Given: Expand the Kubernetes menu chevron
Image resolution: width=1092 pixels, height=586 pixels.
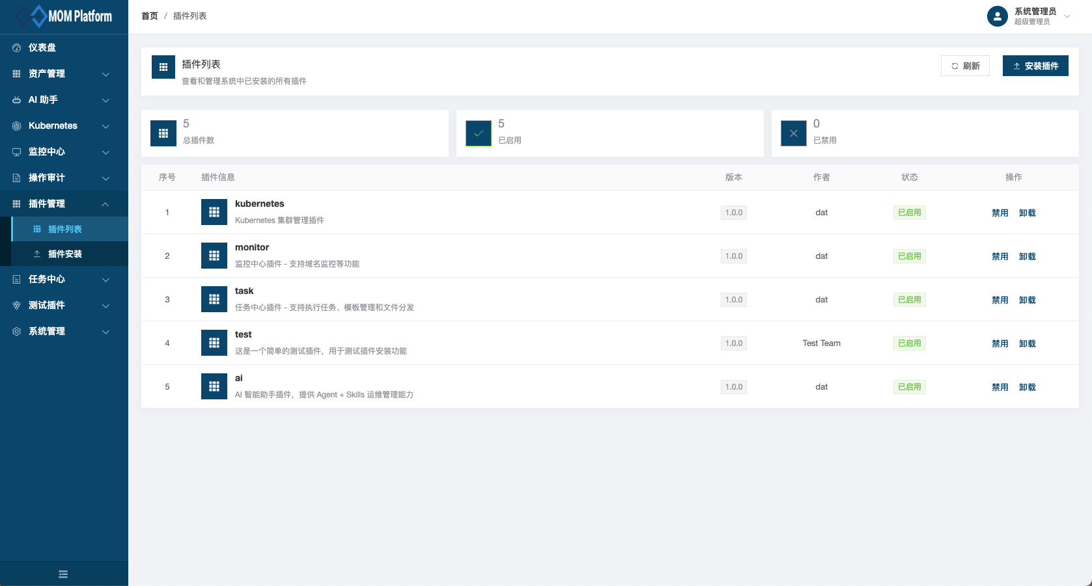Looking at the screenshot, I should [105, 126].
